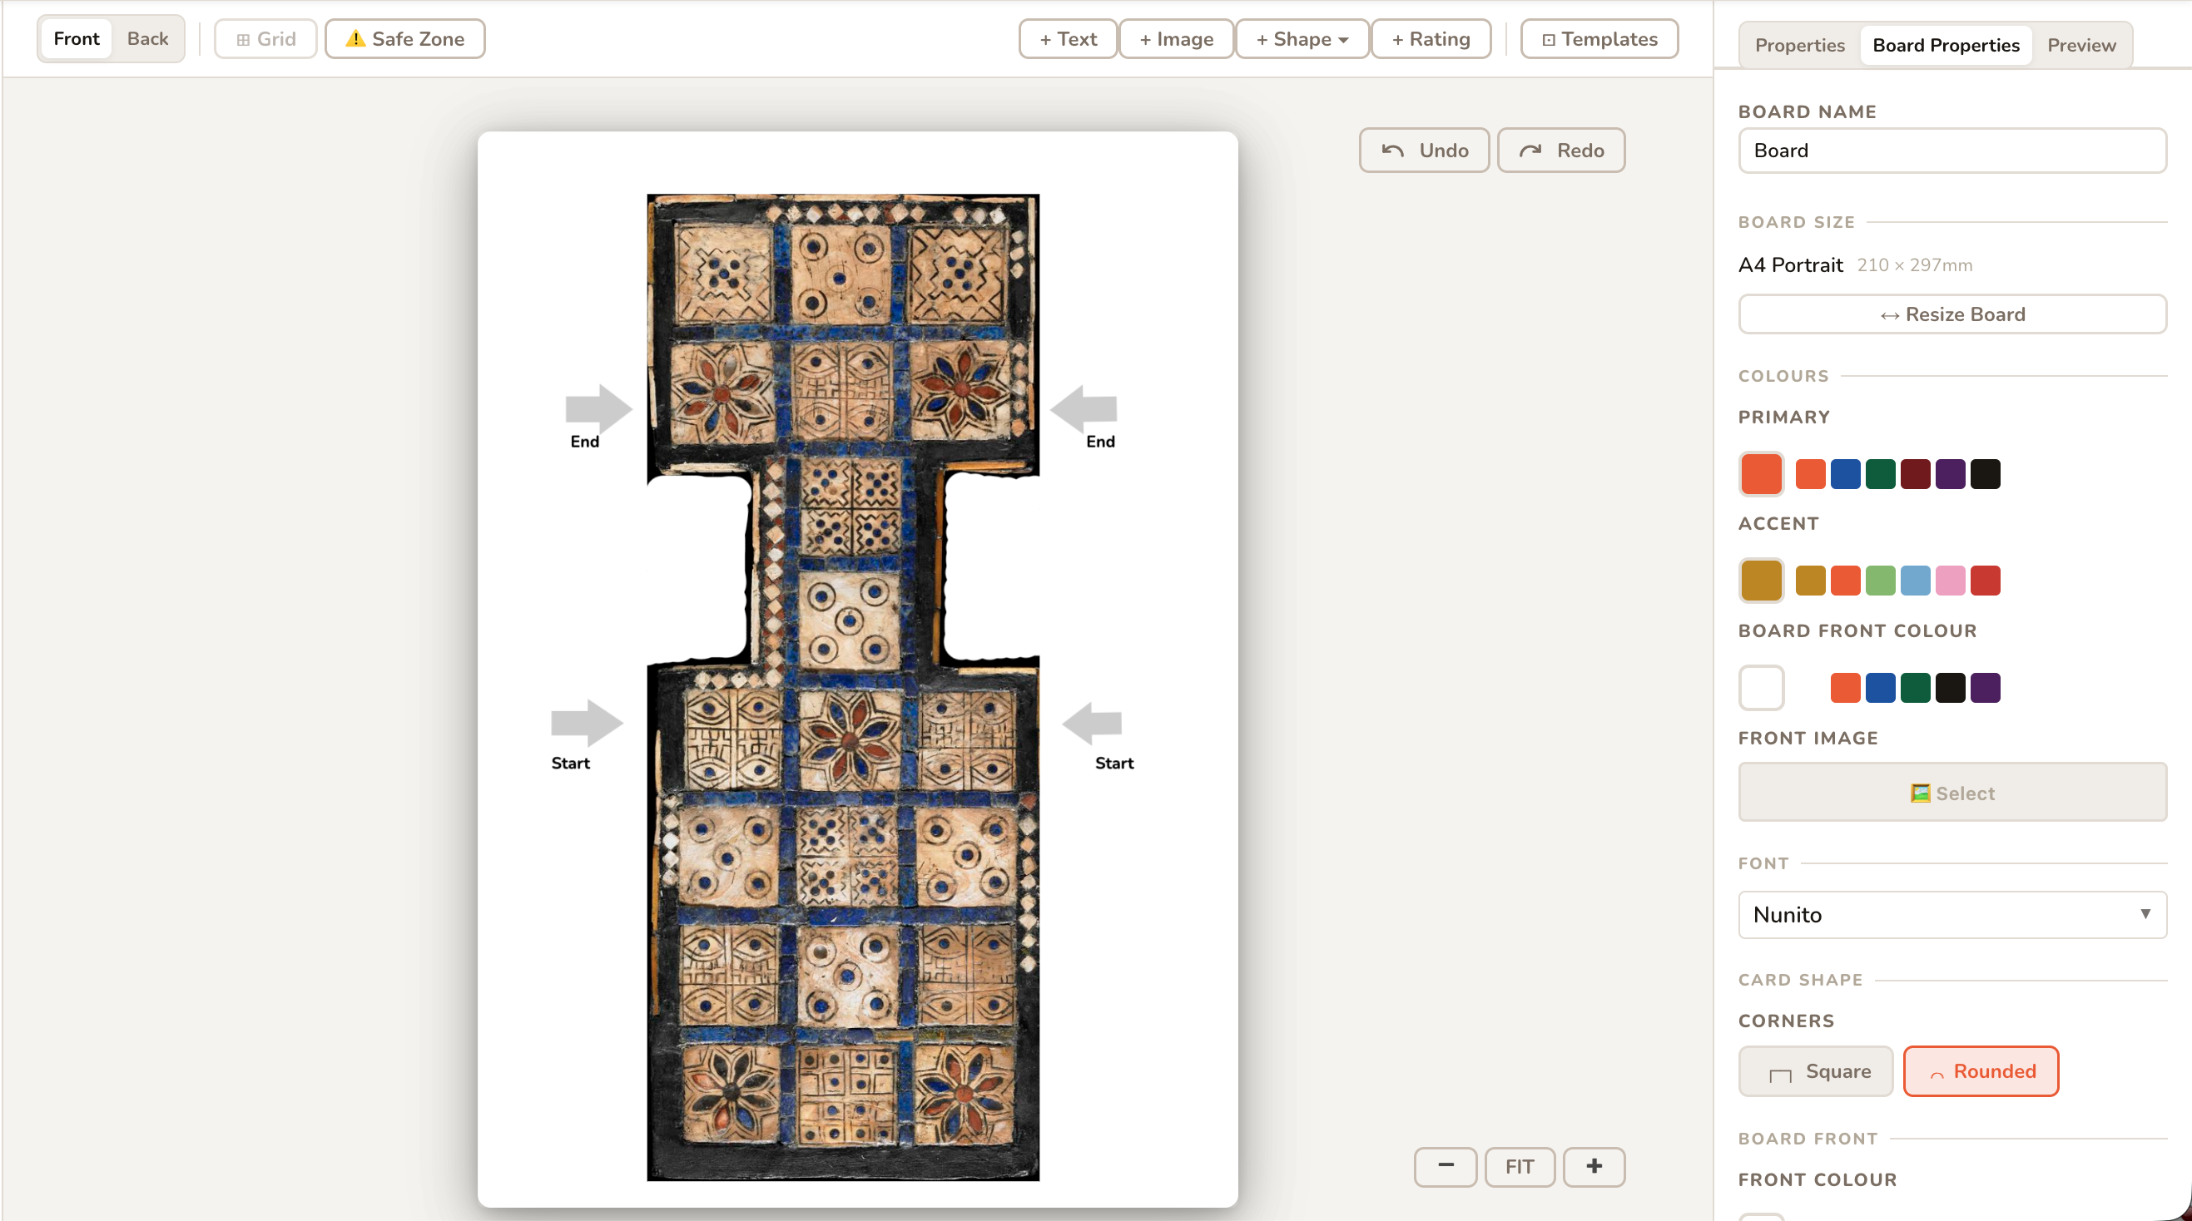This screenshot has width=2192, height=1221.
Task: Switch to the Back side
Action: click(147, 38)
